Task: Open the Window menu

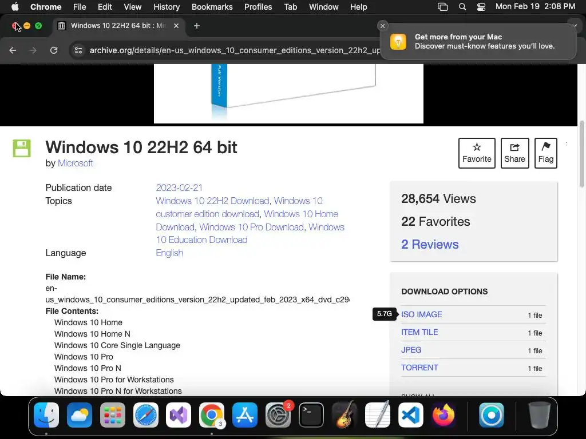Action: pyautogui.click(x=324, y=7)
